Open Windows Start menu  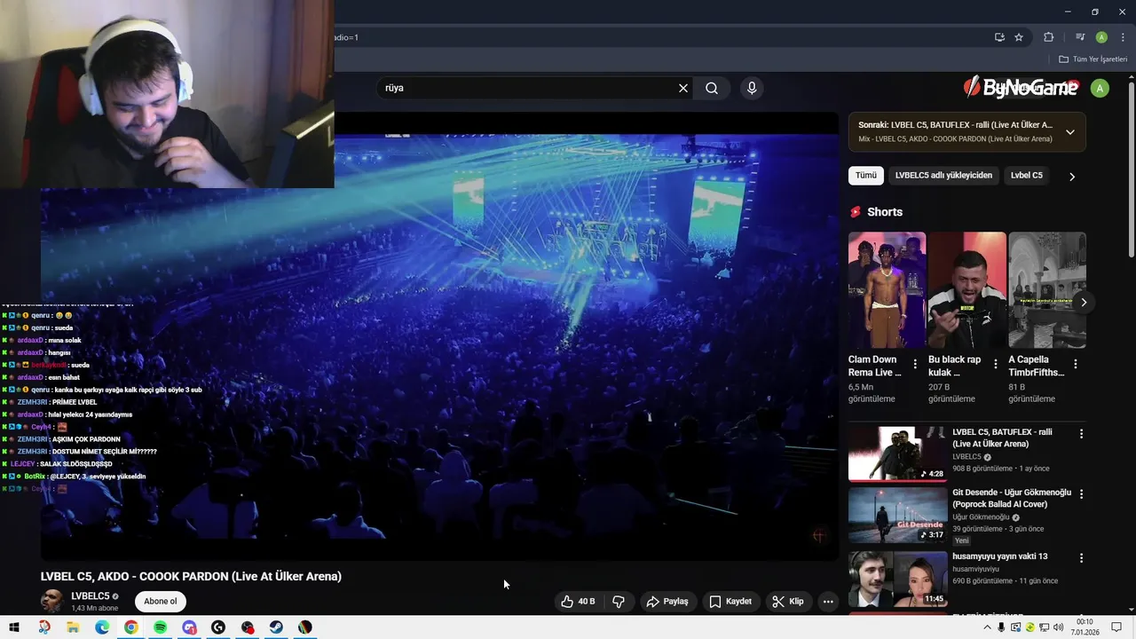pos(15,627)
